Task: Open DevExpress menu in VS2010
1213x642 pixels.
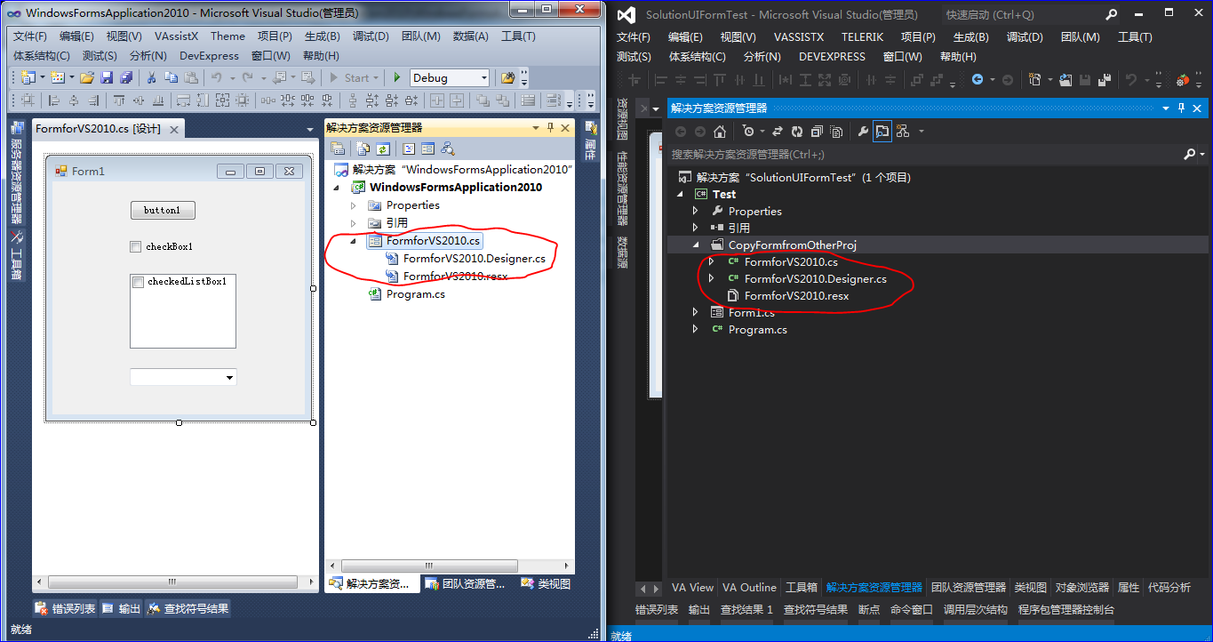Action: (209, 55)
